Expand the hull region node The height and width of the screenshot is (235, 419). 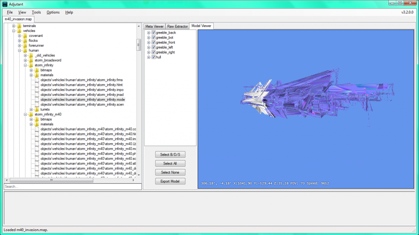[149, 57]
